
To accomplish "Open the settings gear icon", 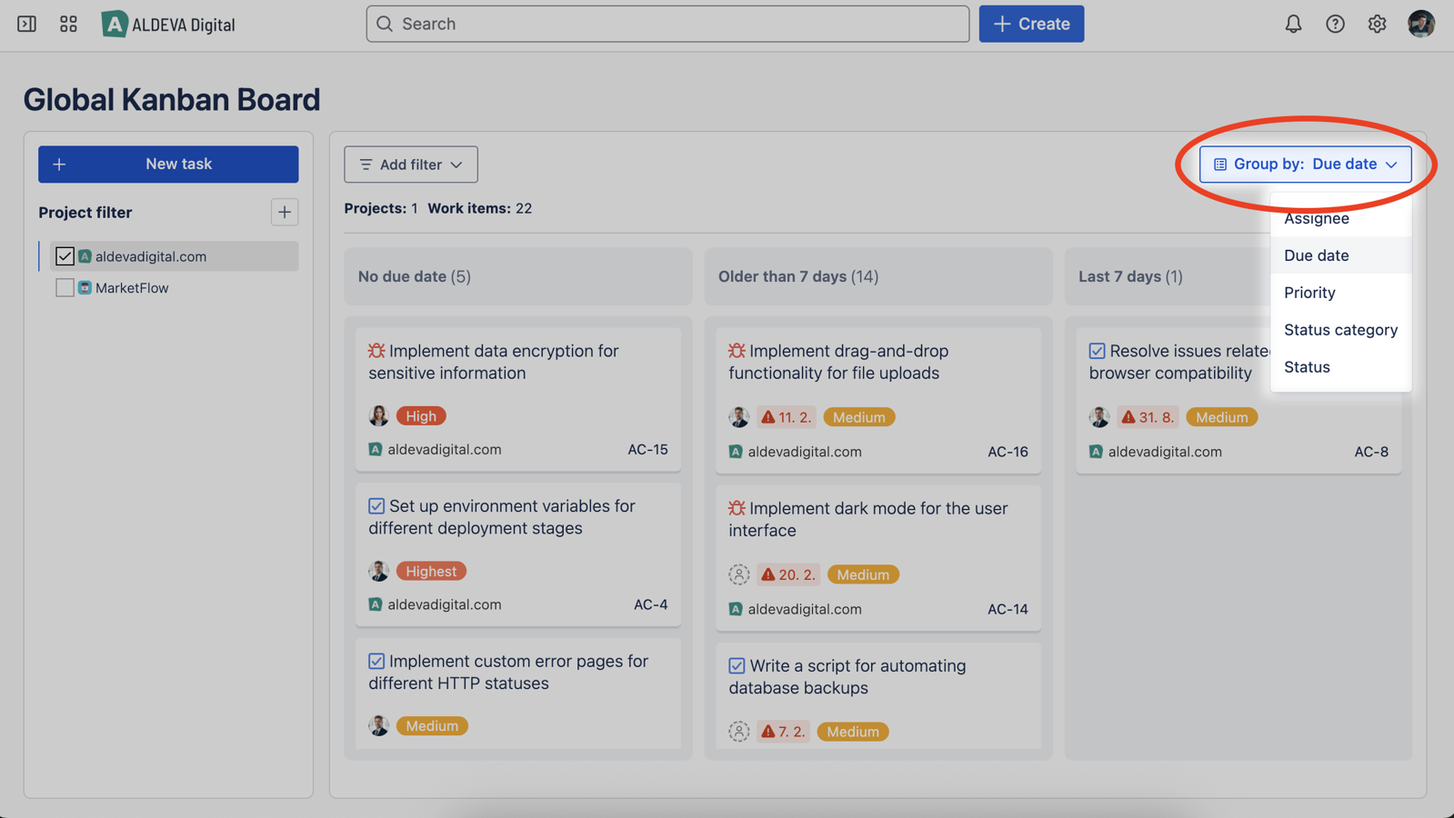I will click(x=1377, y=24).
